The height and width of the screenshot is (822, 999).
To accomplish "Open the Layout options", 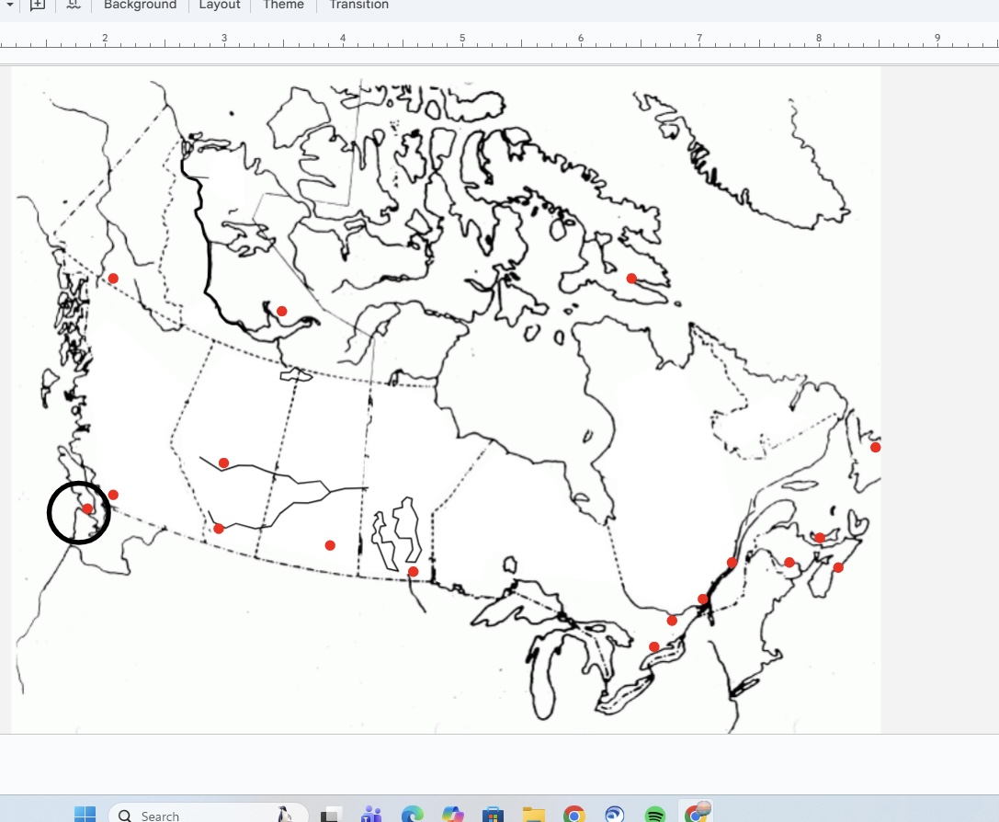I will click(220, 6).
